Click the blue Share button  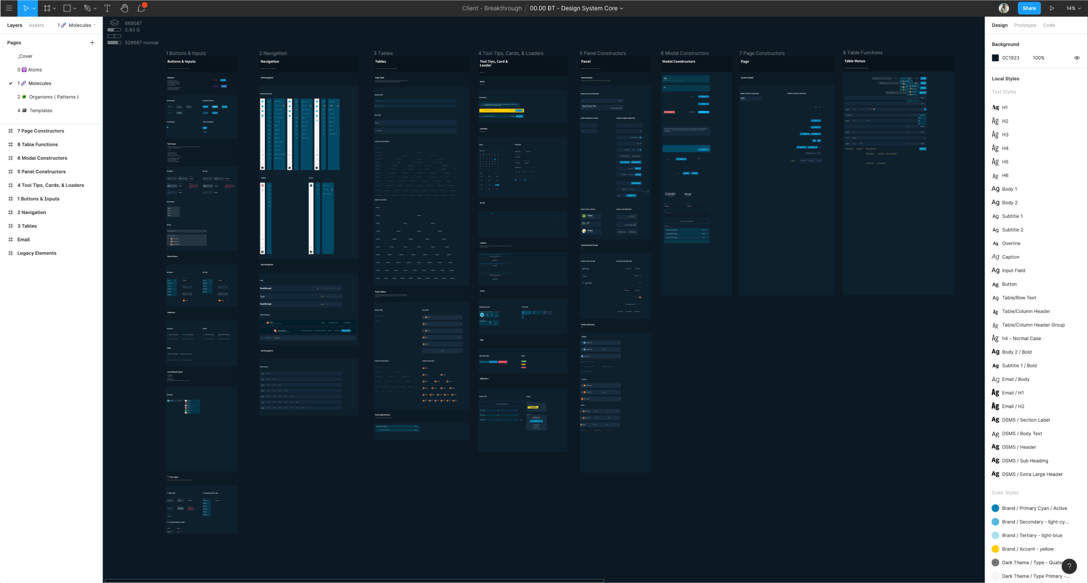(x=1029, y=8)
